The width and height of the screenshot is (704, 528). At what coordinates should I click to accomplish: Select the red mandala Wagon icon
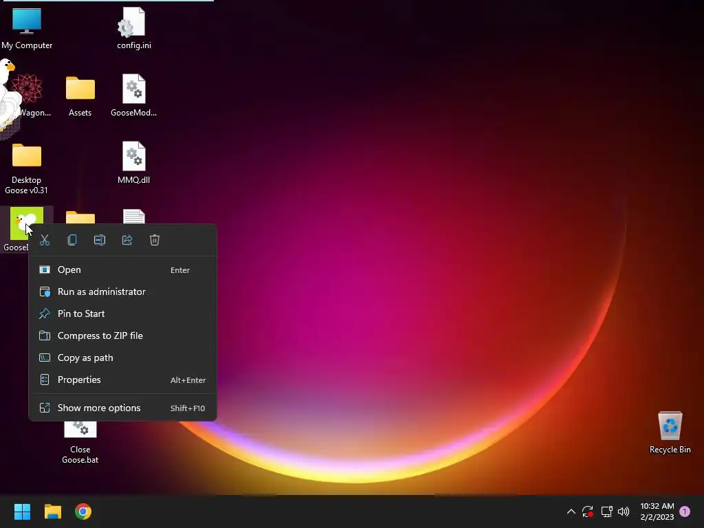pyautogui.click(x=27, y=90)
